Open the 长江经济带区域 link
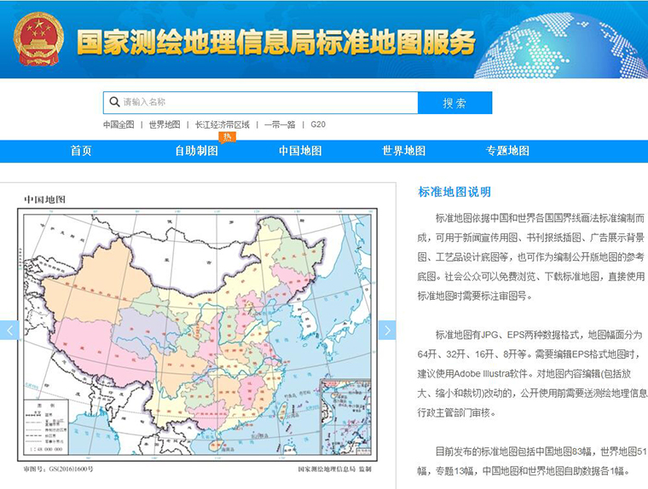The width and height of the screenshot is (648, 489). point(223,124)
